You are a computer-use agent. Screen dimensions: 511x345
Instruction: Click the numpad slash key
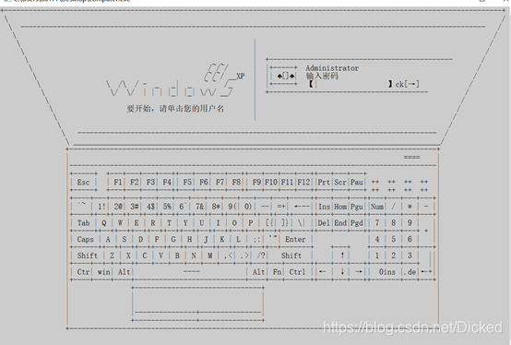click(x=393, y=207)
